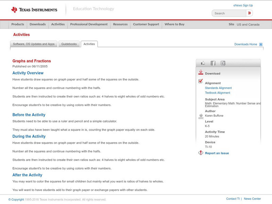272x204 pixels.
Task: Click the author apple icon
Action: [x=201, y=116]
